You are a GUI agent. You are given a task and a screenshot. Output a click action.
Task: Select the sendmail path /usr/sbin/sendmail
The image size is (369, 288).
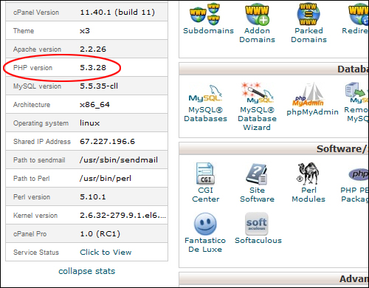click(x=119, y=160)
